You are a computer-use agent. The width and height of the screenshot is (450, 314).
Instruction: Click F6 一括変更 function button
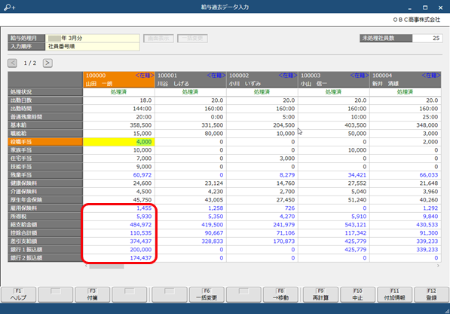pos(207,294)
